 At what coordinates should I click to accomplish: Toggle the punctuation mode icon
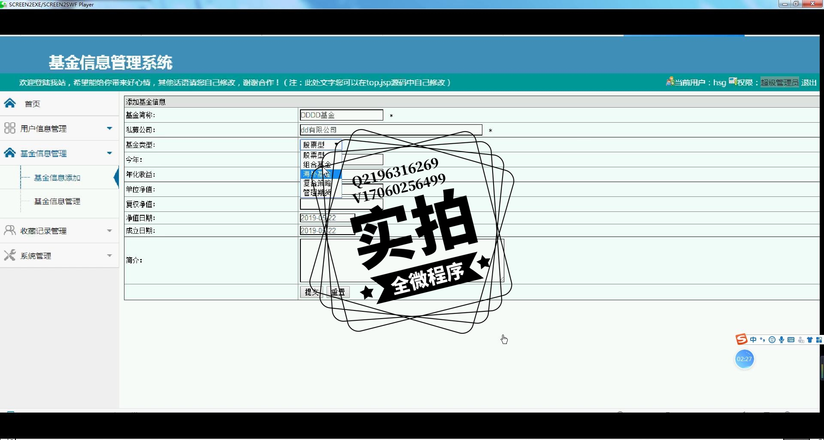tap(763, 340)
